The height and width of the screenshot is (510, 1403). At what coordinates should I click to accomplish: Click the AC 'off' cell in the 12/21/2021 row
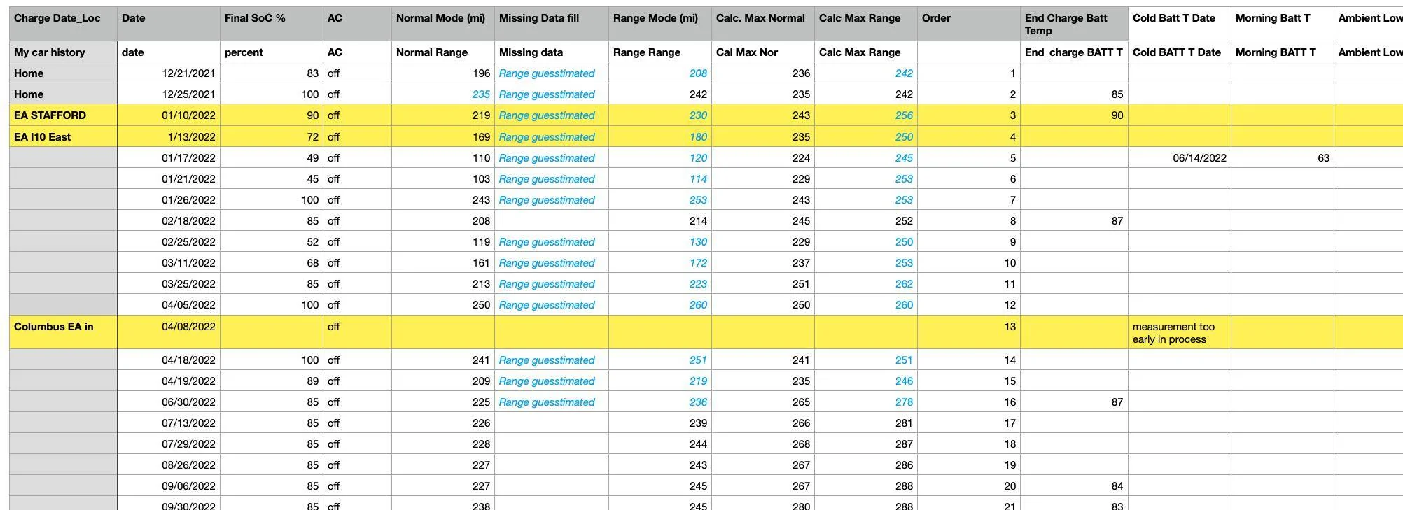pos(357,73)
